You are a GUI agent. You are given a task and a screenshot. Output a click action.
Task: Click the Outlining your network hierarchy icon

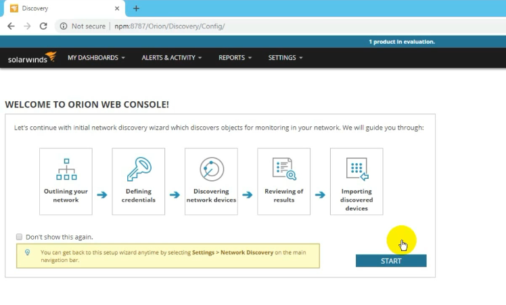tap(66, 169)
